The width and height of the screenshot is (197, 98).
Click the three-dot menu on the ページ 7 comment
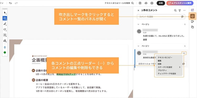tap(184, 53)
